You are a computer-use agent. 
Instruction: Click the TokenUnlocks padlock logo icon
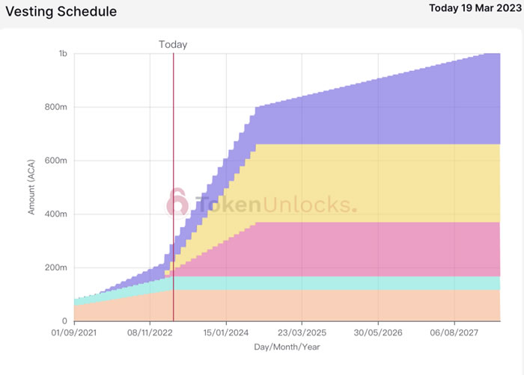[178, 202]
